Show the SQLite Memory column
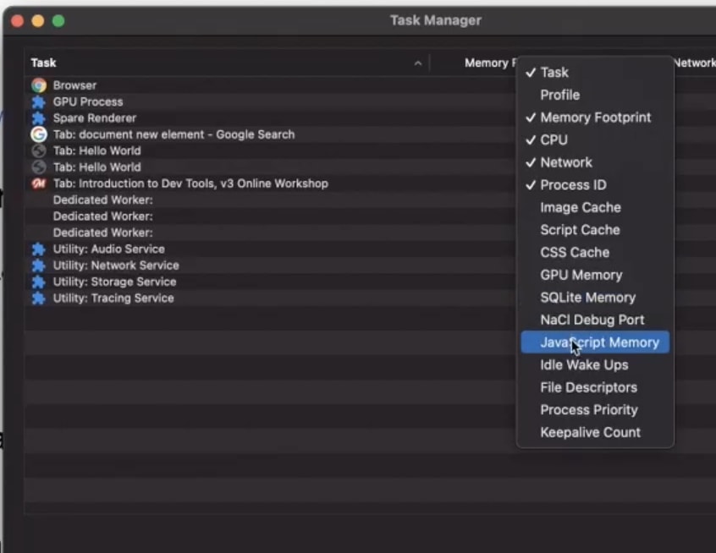This screenshot has width=716, height=553. click(595, 298)
